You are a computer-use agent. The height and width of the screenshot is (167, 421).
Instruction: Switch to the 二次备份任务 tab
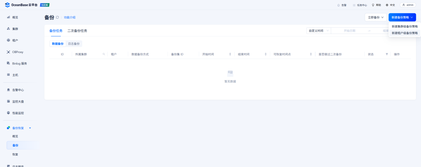77,31
